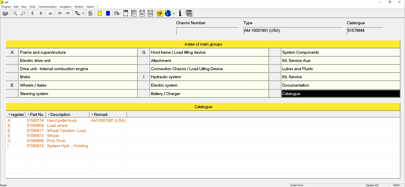Open the View menu
The height and width of the screenshot is (187, 405).
point(24,7)
